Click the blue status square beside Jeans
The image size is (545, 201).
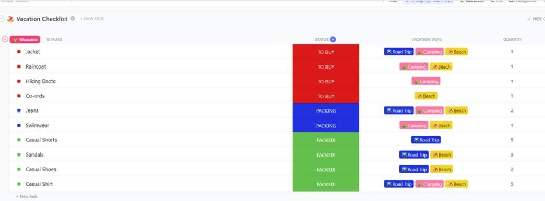coord(19,110)
